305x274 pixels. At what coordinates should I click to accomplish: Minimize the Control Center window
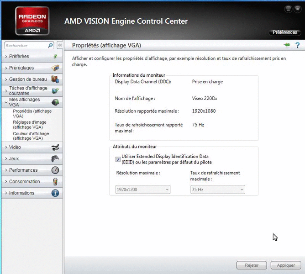288,9
